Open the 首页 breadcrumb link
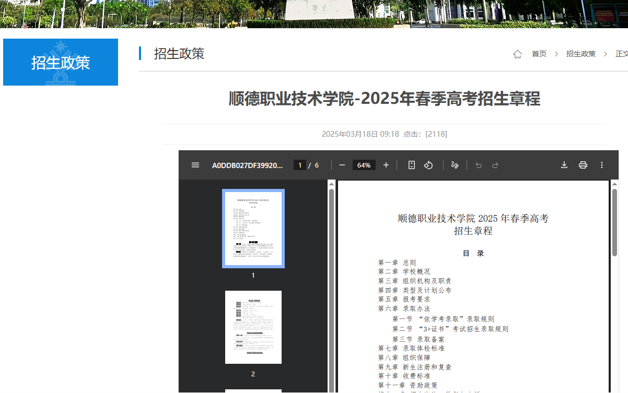Viewport: 628px width, 393px height. click(x=539, y=53)
